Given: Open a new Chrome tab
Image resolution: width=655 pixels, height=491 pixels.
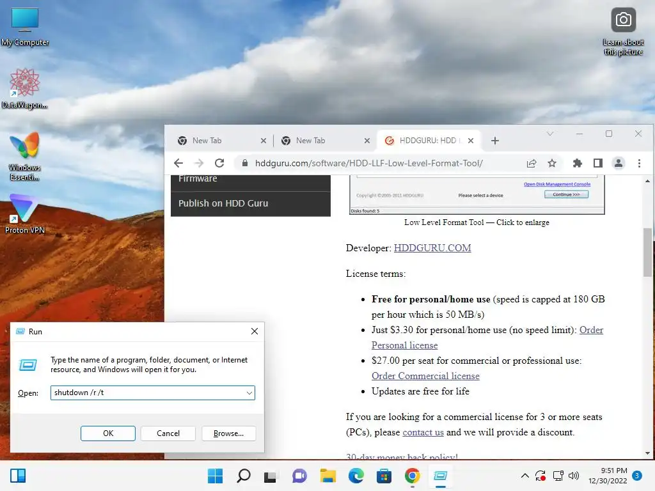Looking at the screenshot, I should [495, 141].
